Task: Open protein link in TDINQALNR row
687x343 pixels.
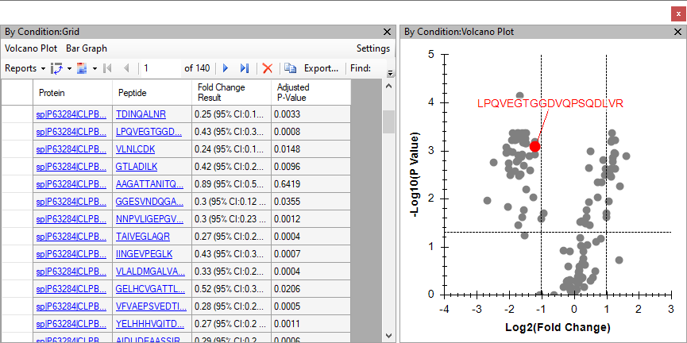Action: point(71,114)
